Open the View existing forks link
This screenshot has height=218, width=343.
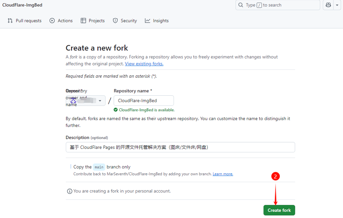click(144, 64)
